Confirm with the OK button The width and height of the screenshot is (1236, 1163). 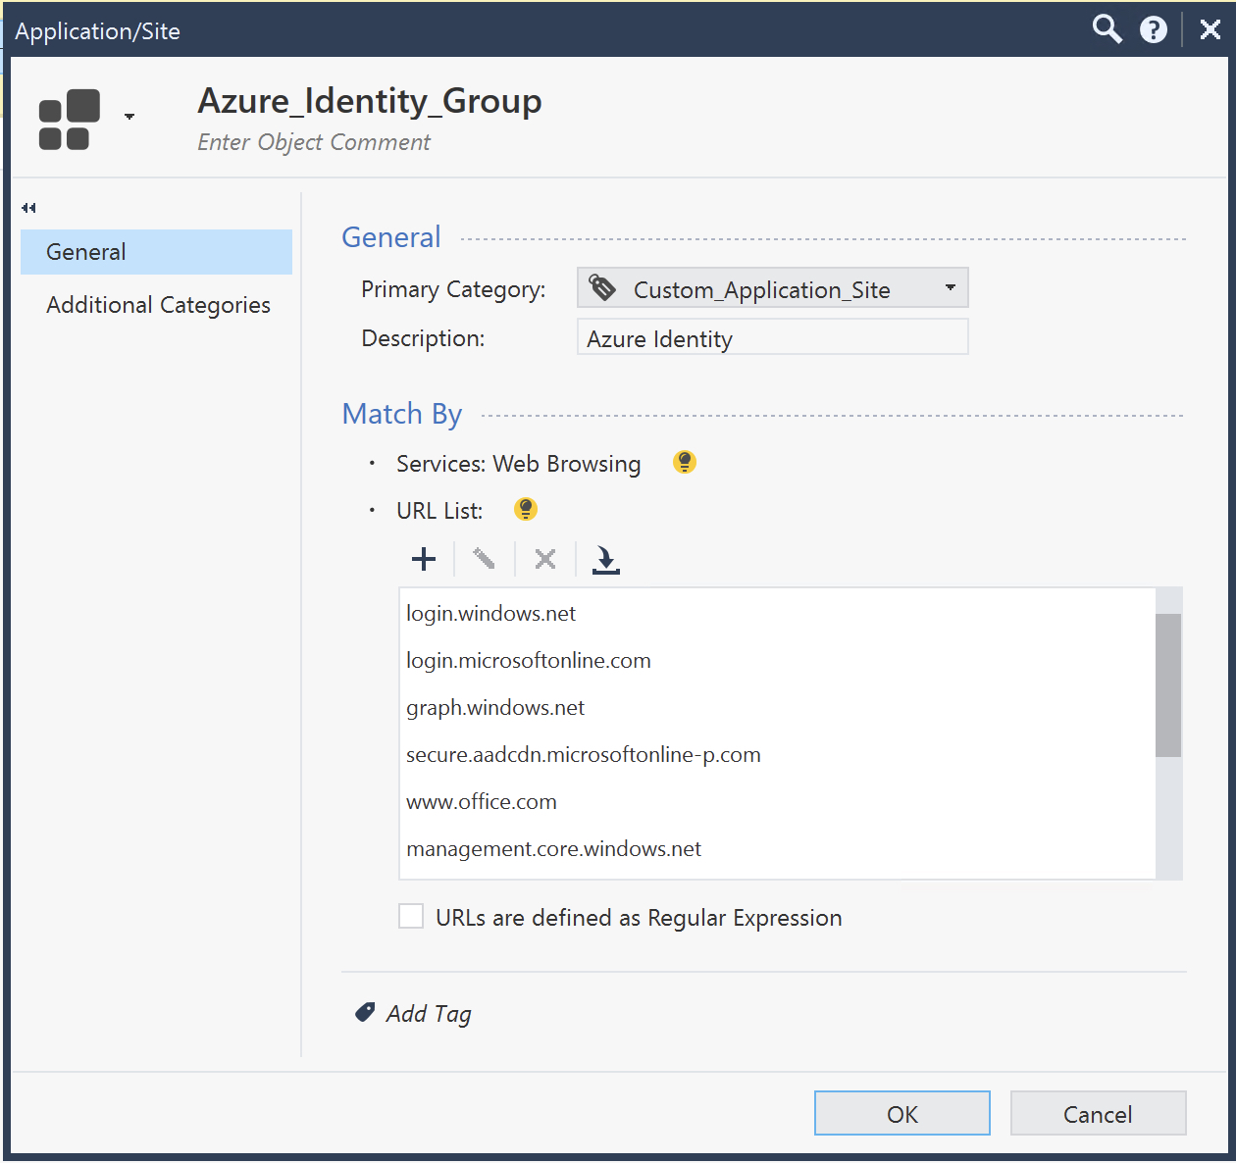[902, 1113]
